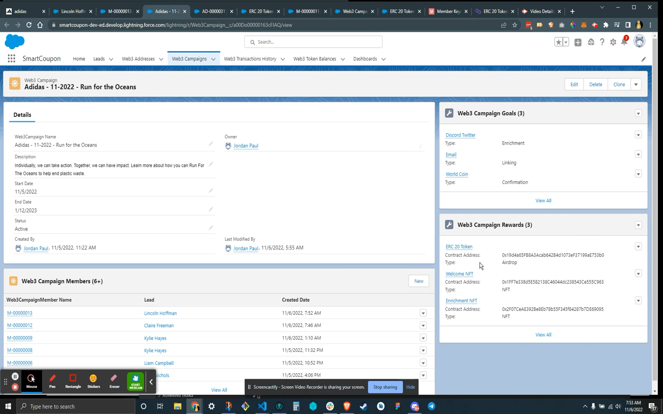Image resolution: width=663 pixels, height=414 pixels.
Task: Open the Welcome NFT reward link
Action: click(x=459, y=274)
